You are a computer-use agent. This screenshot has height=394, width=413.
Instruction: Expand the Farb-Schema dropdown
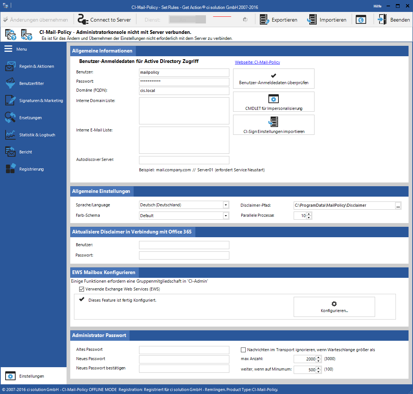pos(225,216)
